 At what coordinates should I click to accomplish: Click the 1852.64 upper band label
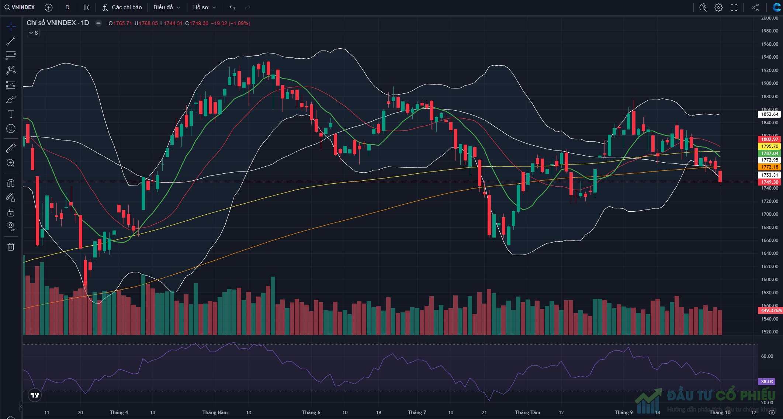[x=769, y=114]
